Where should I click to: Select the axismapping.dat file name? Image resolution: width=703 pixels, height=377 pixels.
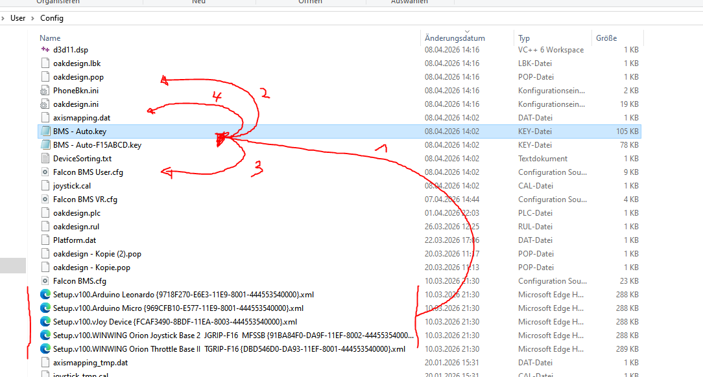(x=82, y=118)
